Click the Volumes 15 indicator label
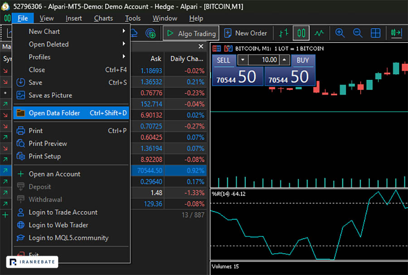This screenshot has width=408, height=275. (x=225, y=266)
